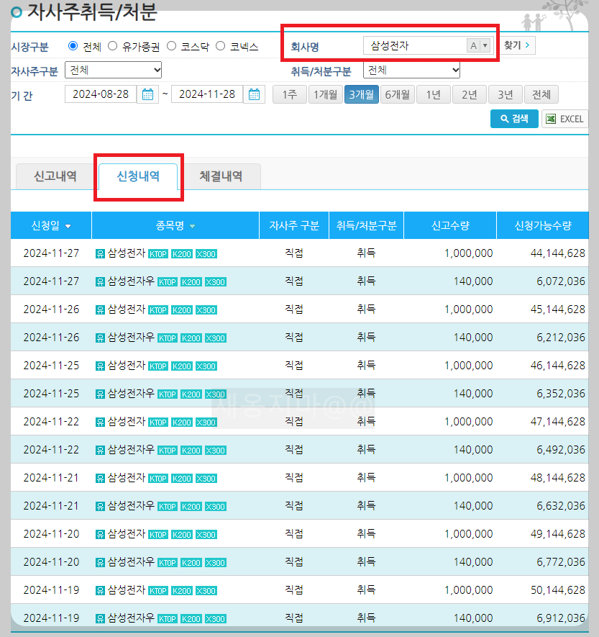This screenshot has height=637, width=599.
Task: Click X300 badge in 2024-11-22 삼성전자우 row
Action: (x=216, y=451)
